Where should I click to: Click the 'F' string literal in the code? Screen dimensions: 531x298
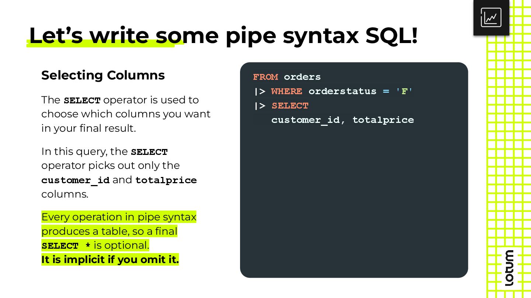tap(404, 91)
